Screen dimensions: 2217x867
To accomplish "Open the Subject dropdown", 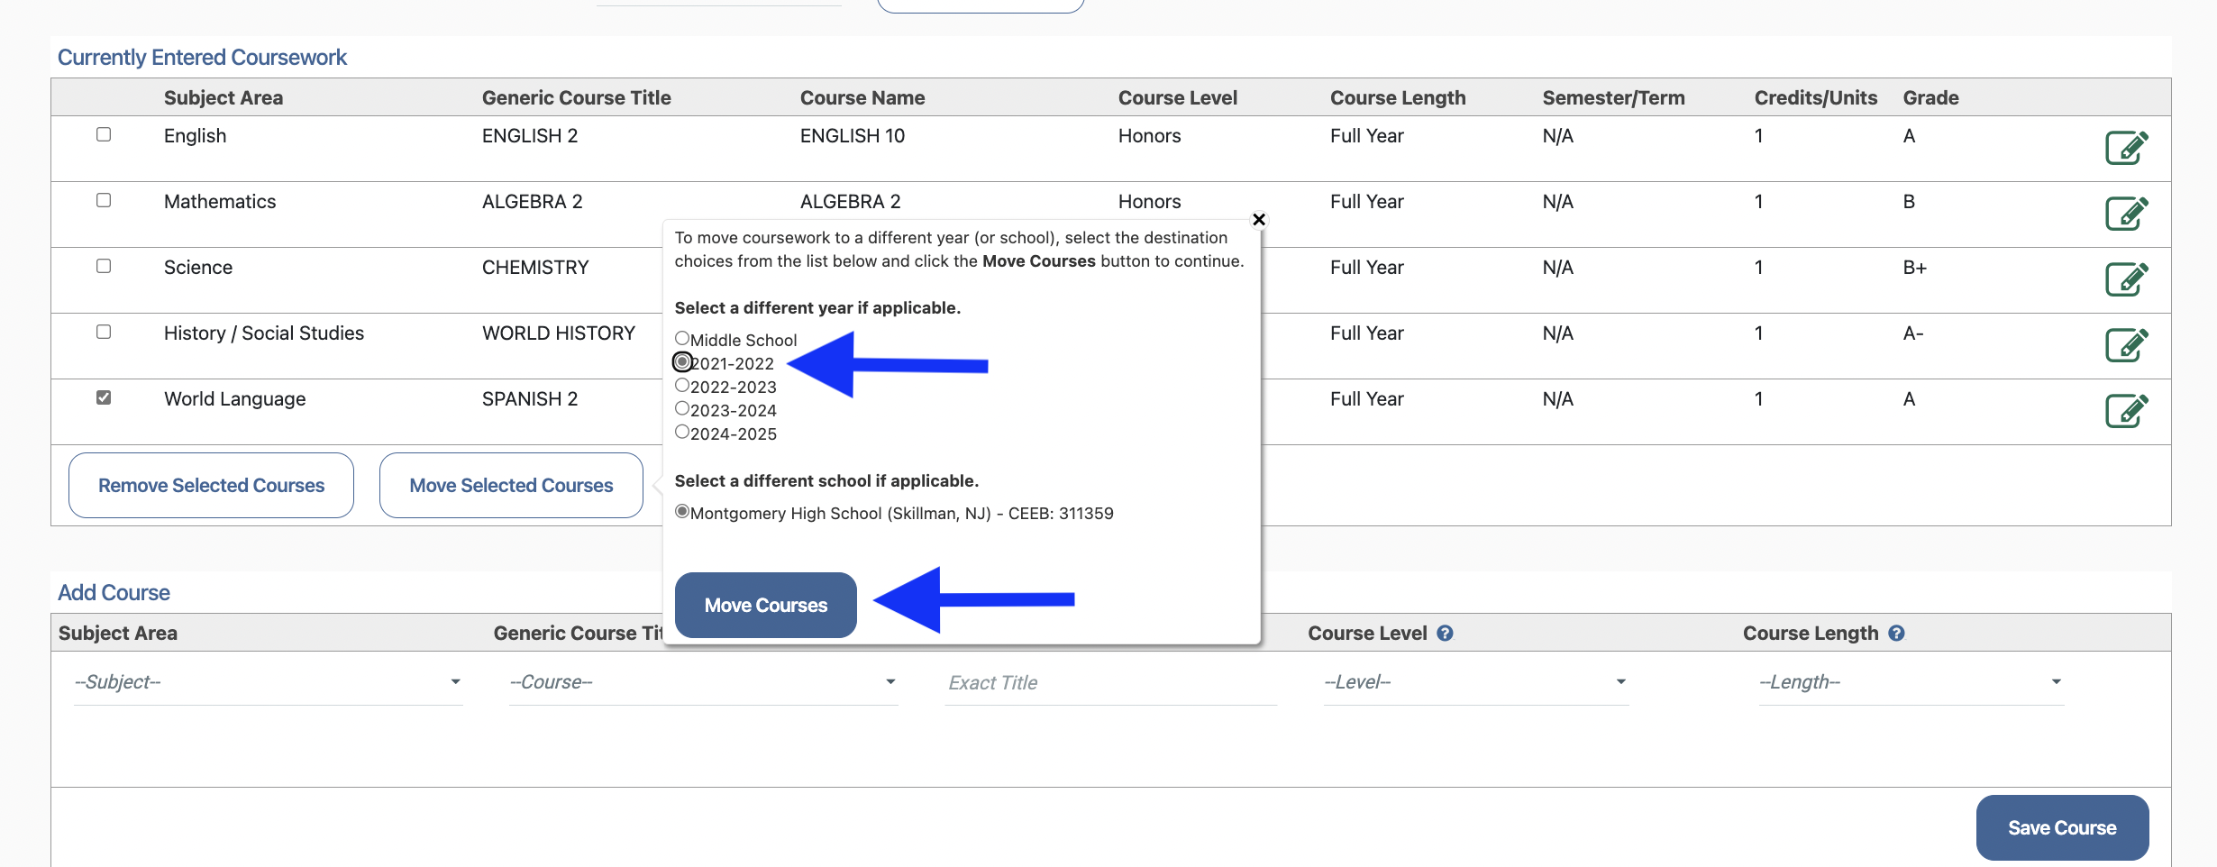I will click(268, 682).
